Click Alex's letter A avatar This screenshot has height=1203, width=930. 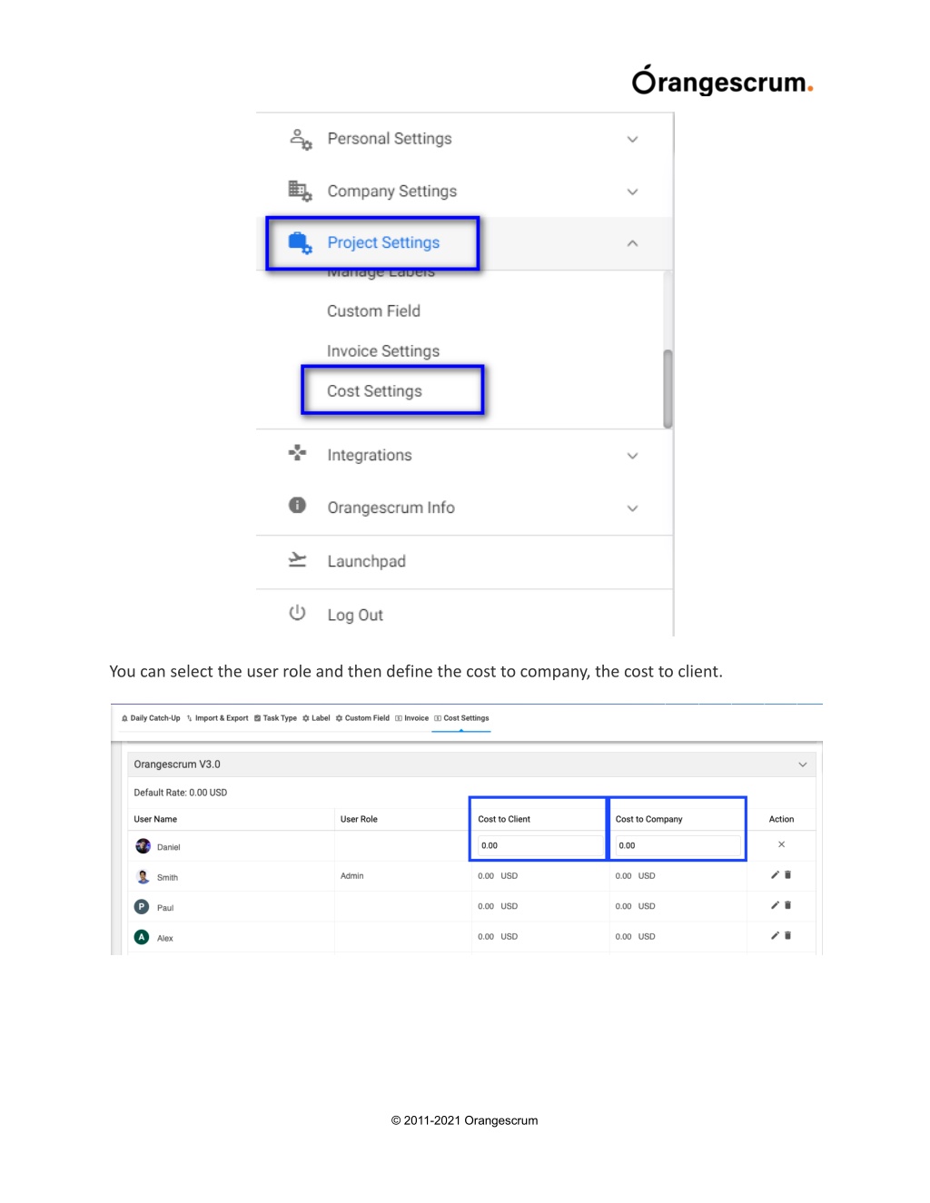click(x=142, y=937)
